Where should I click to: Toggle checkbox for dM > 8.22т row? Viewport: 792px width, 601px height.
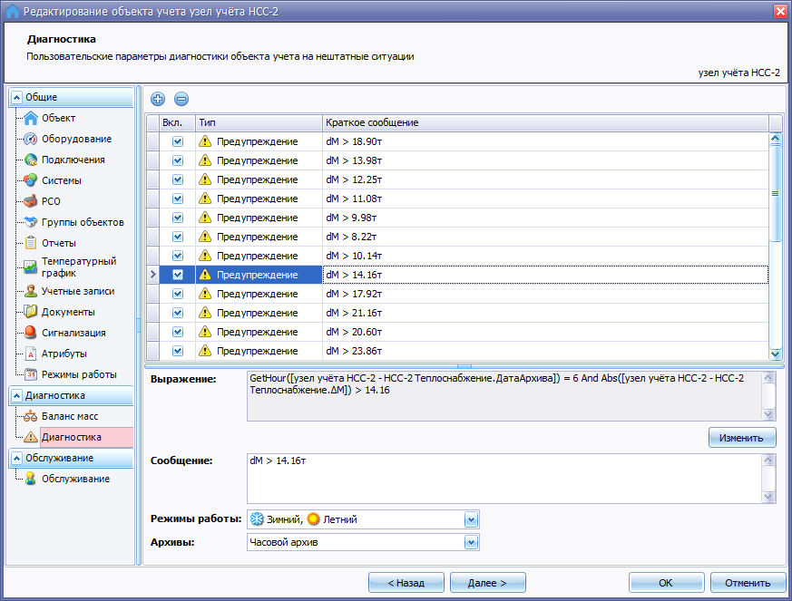pyautogui.click(x=178, y=237)
